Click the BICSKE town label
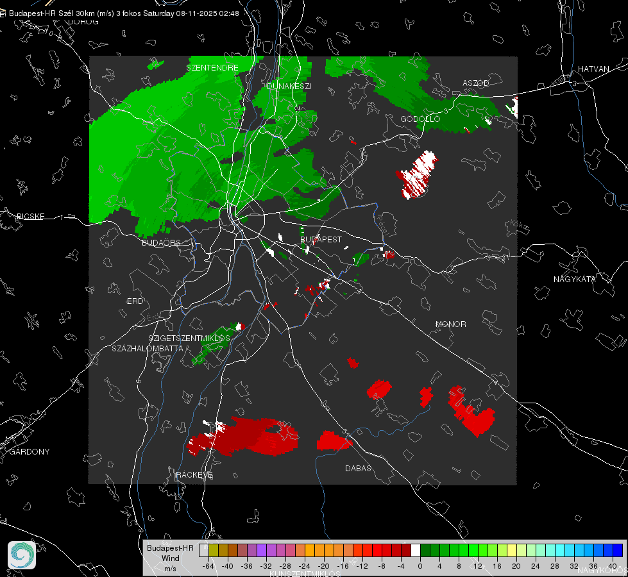628x577 pixels. pyautogui.click(x=31, y=216)
